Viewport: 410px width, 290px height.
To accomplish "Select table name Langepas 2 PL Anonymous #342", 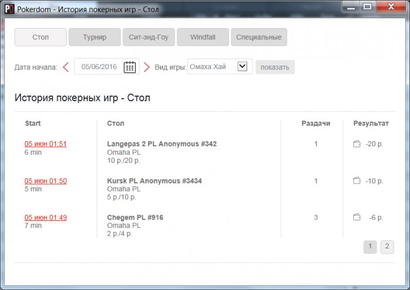I will tap(162, 144).
